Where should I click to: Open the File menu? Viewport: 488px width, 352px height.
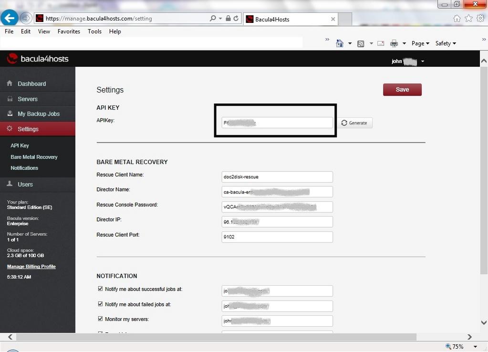coord(9,32)
